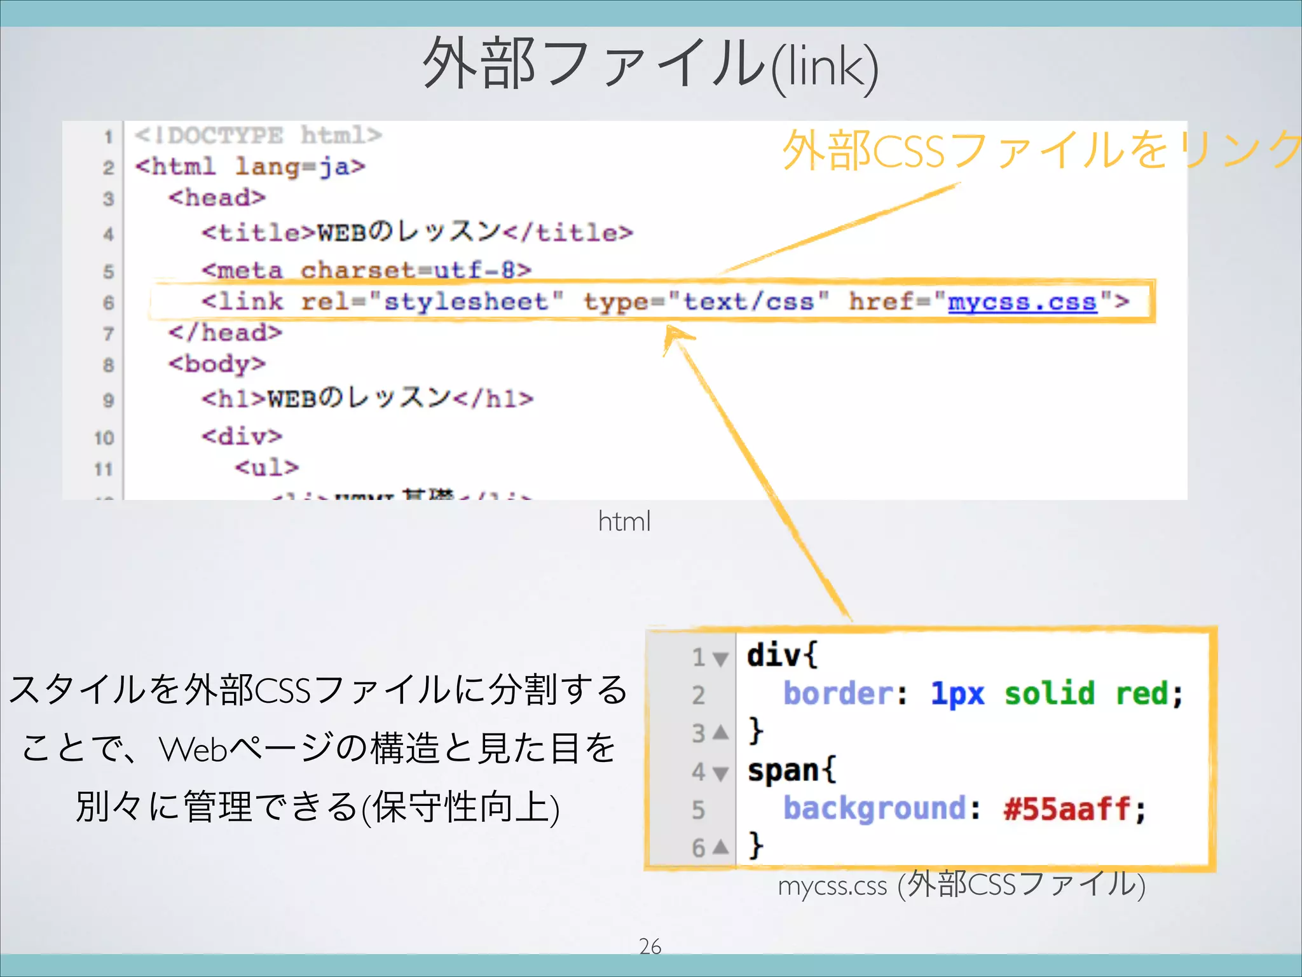
Task: Click the 'background' property name
Action: point(875,809)
